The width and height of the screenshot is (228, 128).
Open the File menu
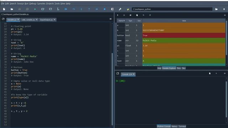pyautogui.click(x=2, y=4)
